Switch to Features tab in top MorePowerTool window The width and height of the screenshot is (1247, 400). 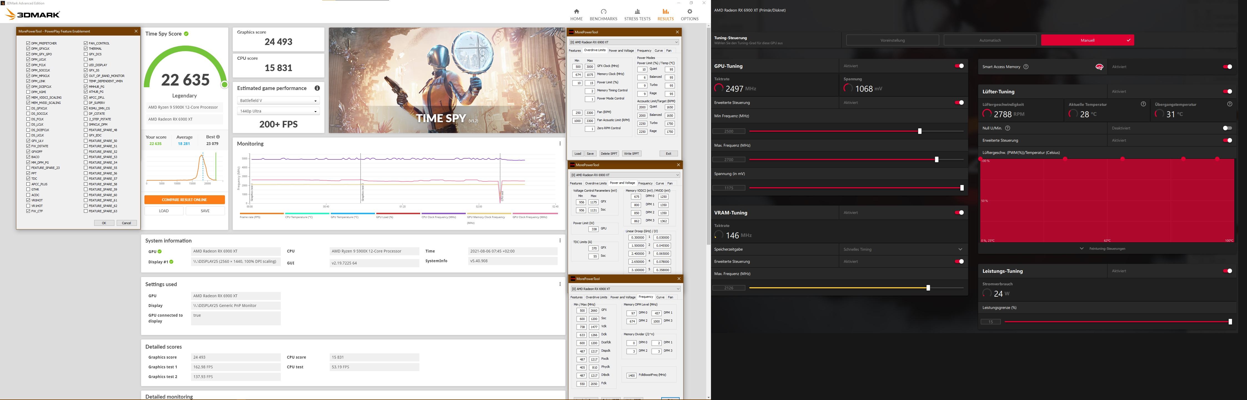[x=575, y=51]
